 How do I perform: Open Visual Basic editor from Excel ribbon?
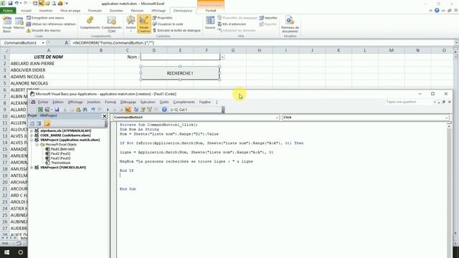pos(6,24)
